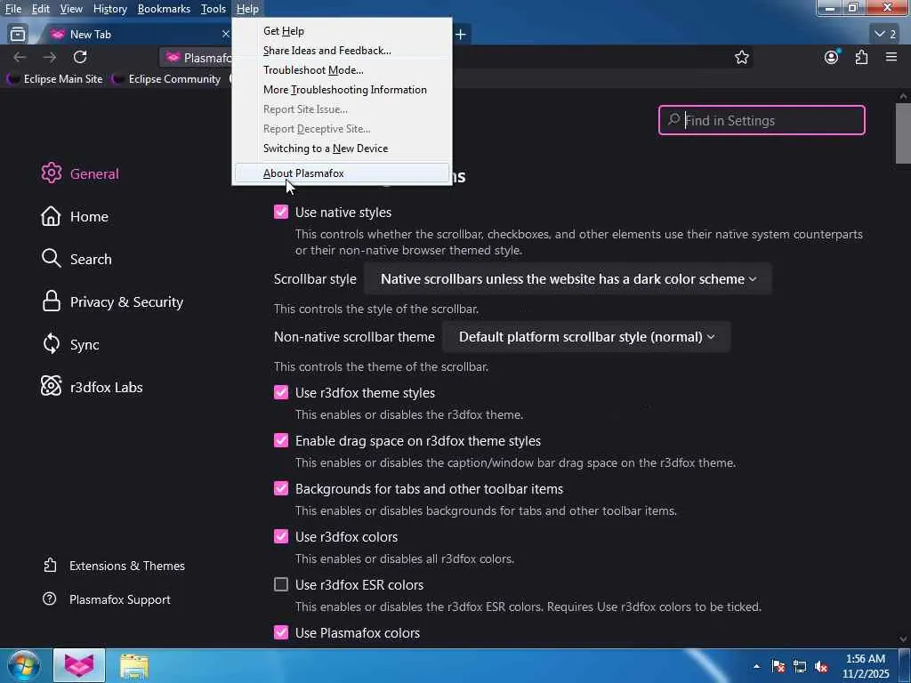This screenshot has height=683, width=911.
Task: Choose About Plasmafox menu item
Action: pyautogui.click(x=342, y=173)
